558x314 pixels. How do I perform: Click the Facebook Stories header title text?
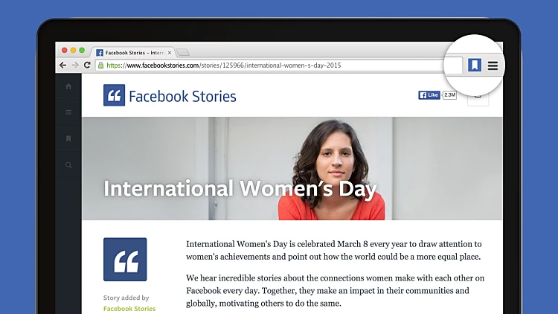click(x=182, y=96)
